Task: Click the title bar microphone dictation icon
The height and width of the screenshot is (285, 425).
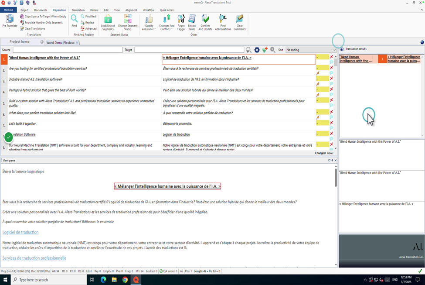Action: [34, 3]
